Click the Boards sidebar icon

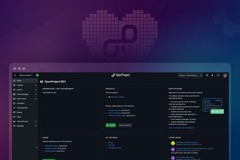[14, 112]
